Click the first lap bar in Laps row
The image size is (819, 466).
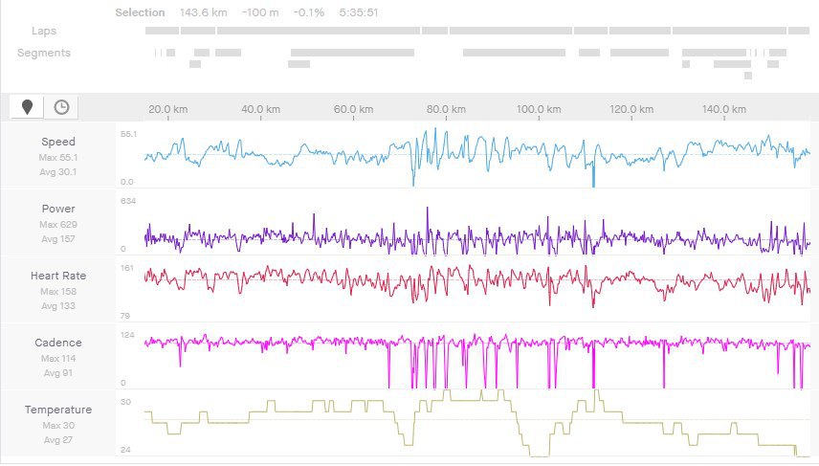point(162,31)
